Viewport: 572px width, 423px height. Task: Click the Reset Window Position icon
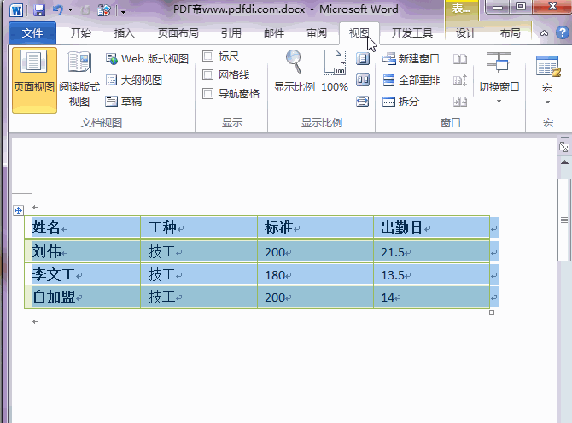(x=460, y=101)
